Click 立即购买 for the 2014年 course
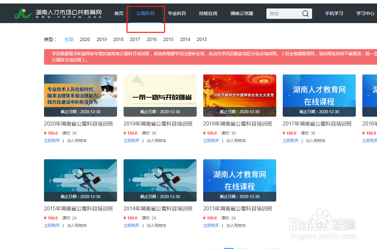 pos(131,226)
